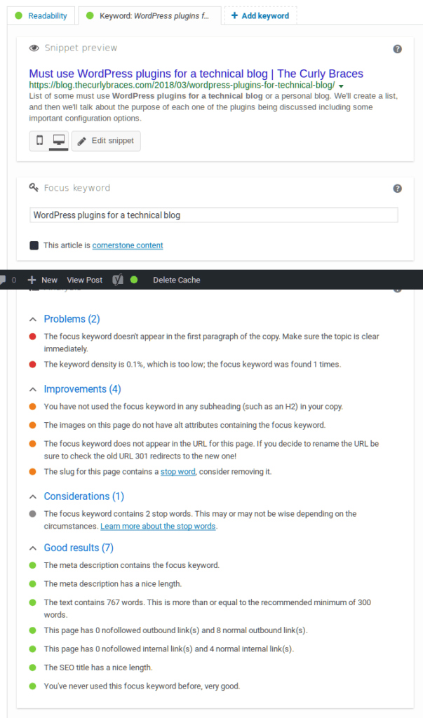
Task: Switch to desktop snippet preview icon
Action: coord(59,140)
